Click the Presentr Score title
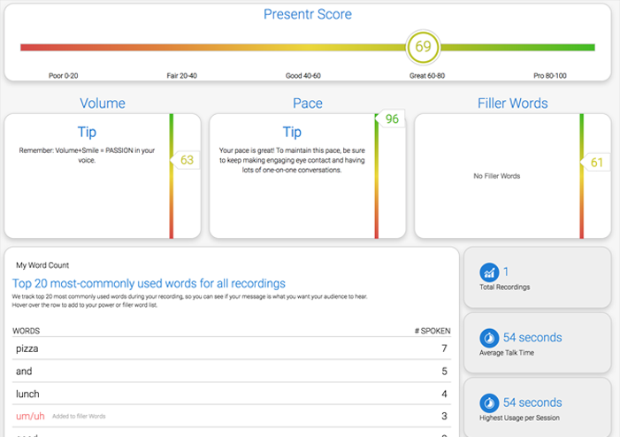Image resolution: width=620 pixels, height=437 pixels. [308, 14]
